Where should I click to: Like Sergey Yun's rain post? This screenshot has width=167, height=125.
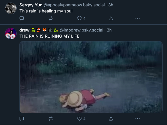click(80, 18)
